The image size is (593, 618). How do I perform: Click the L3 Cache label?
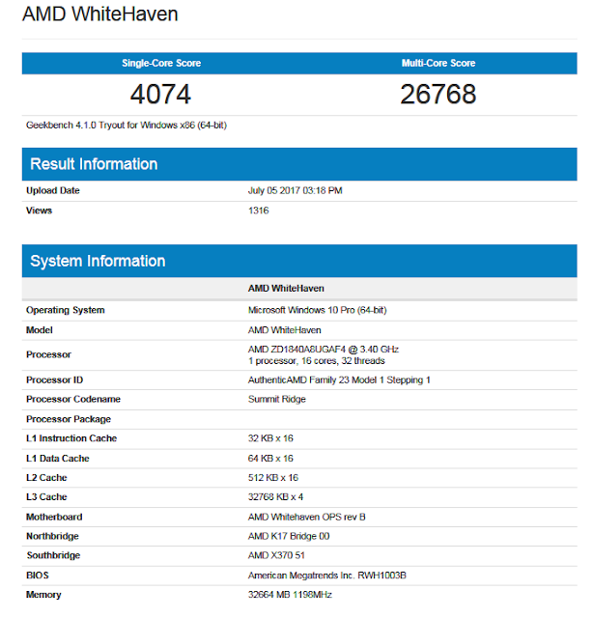tap(46, 497)
